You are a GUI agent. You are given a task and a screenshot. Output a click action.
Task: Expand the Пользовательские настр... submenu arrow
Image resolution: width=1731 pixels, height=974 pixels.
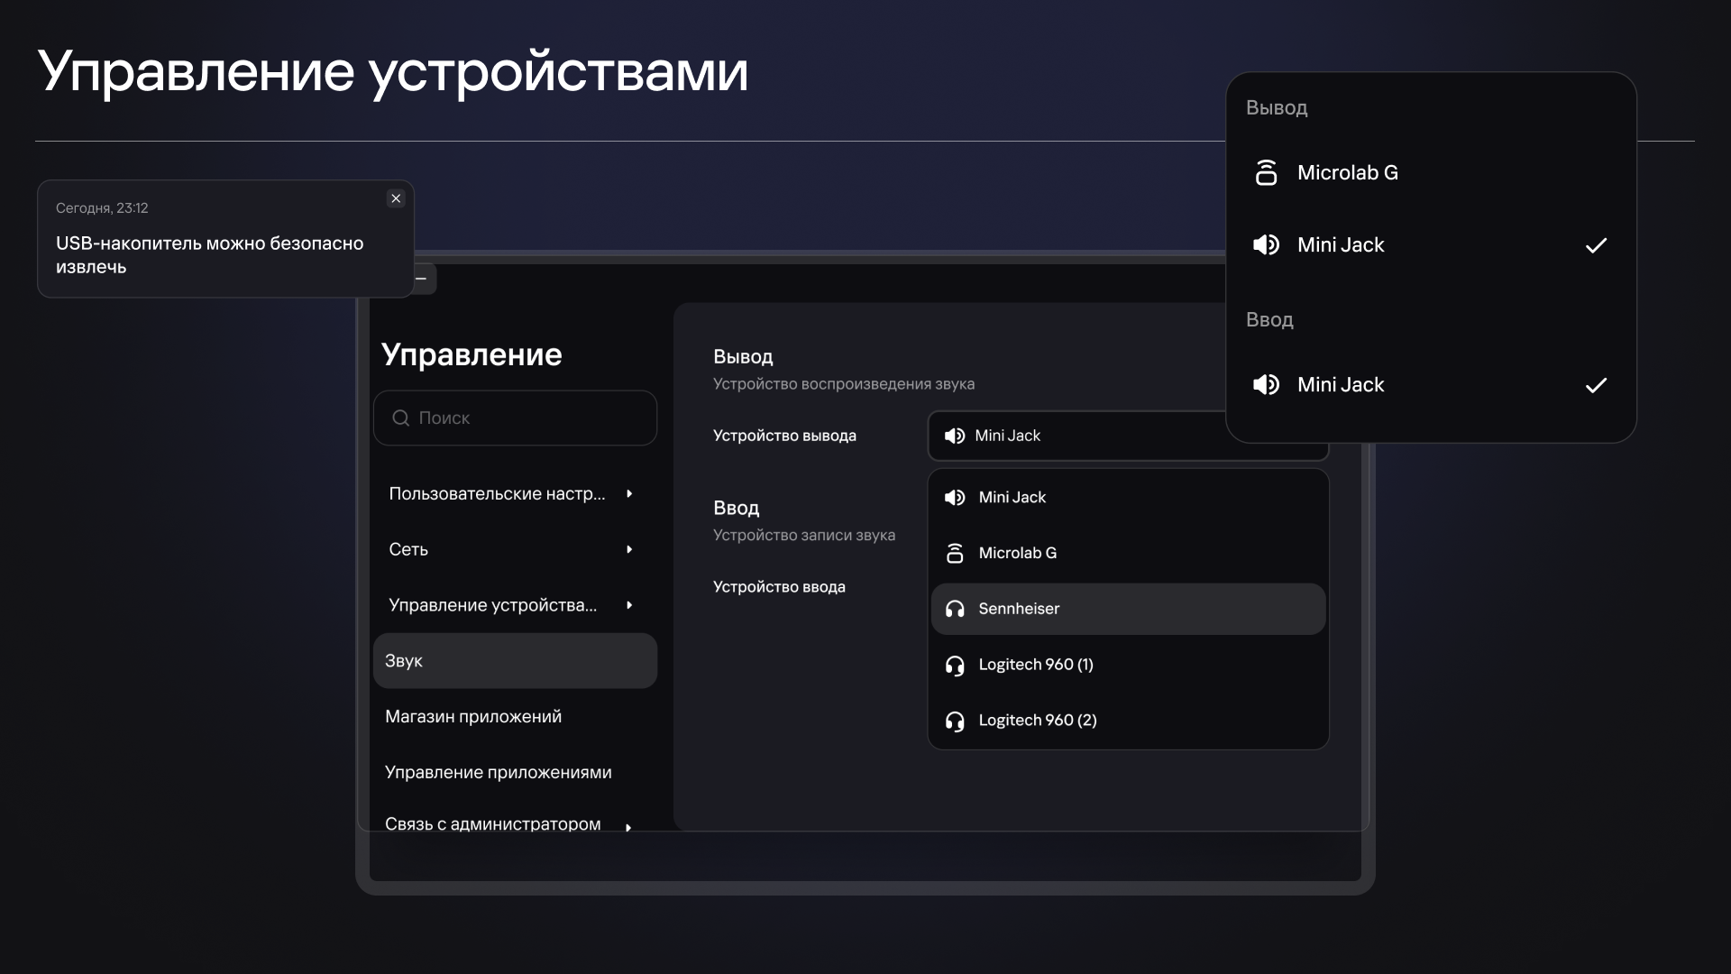click(x=629, y=493)
